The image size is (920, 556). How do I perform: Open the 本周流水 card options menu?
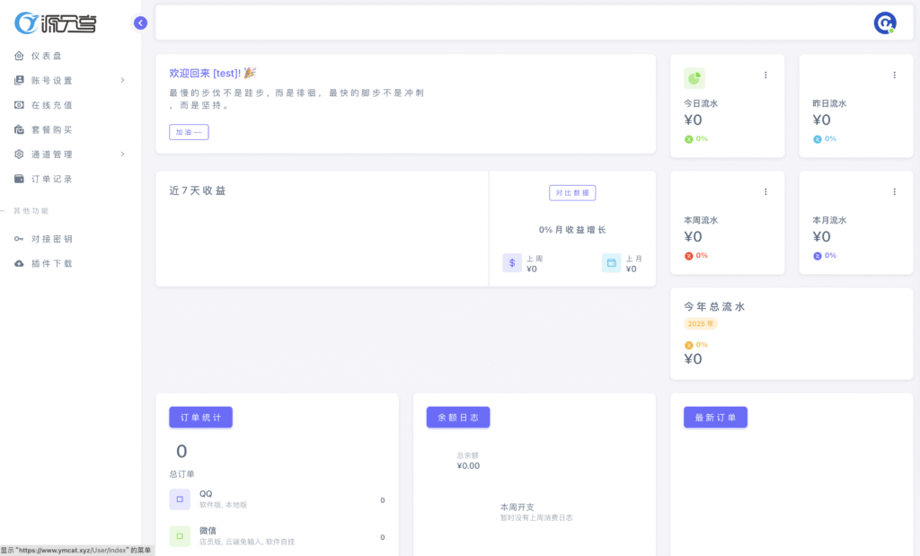pyautogui.click(x=765, y=192)
